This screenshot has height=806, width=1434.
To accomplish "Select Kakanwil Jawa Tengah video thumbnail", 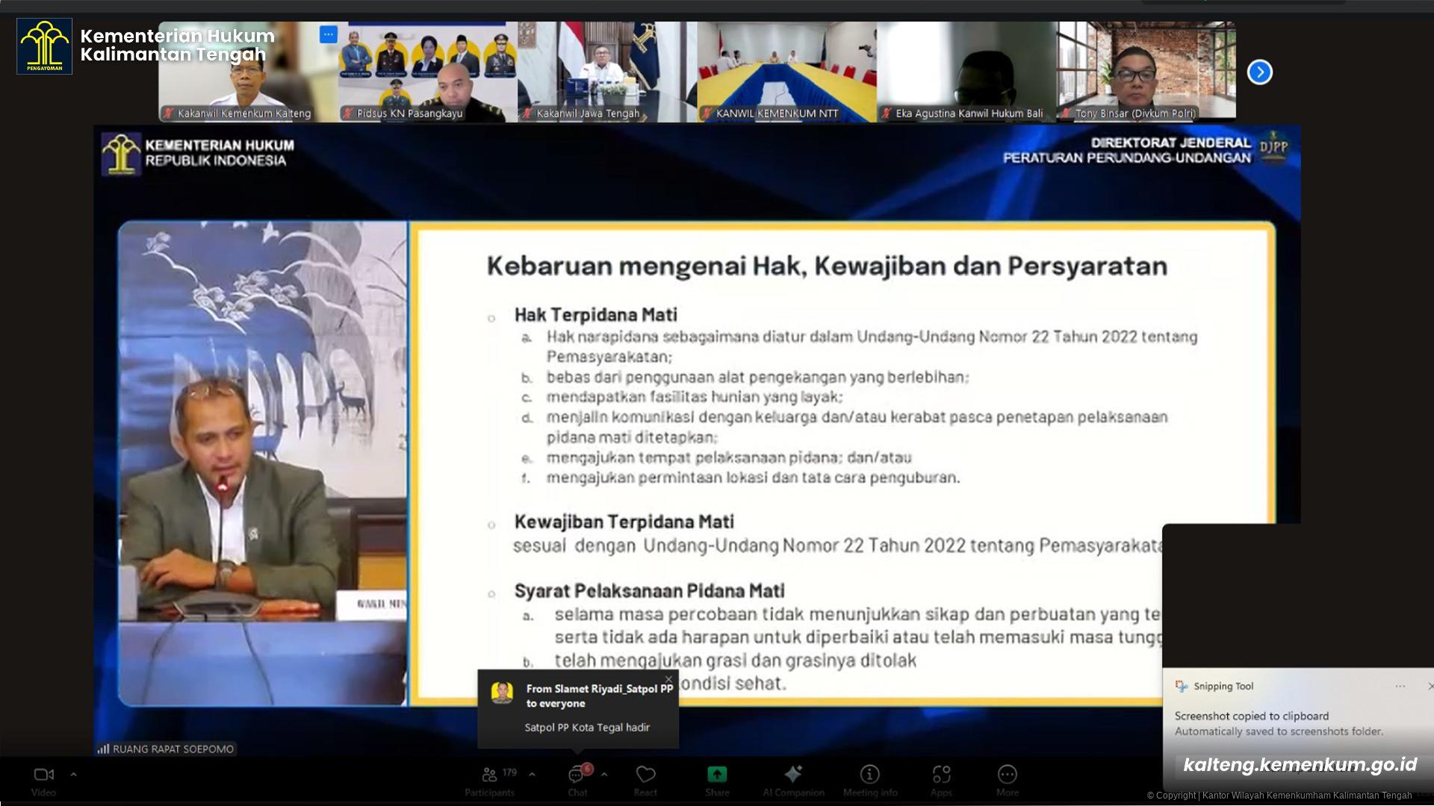I will [x=606, y=71].
